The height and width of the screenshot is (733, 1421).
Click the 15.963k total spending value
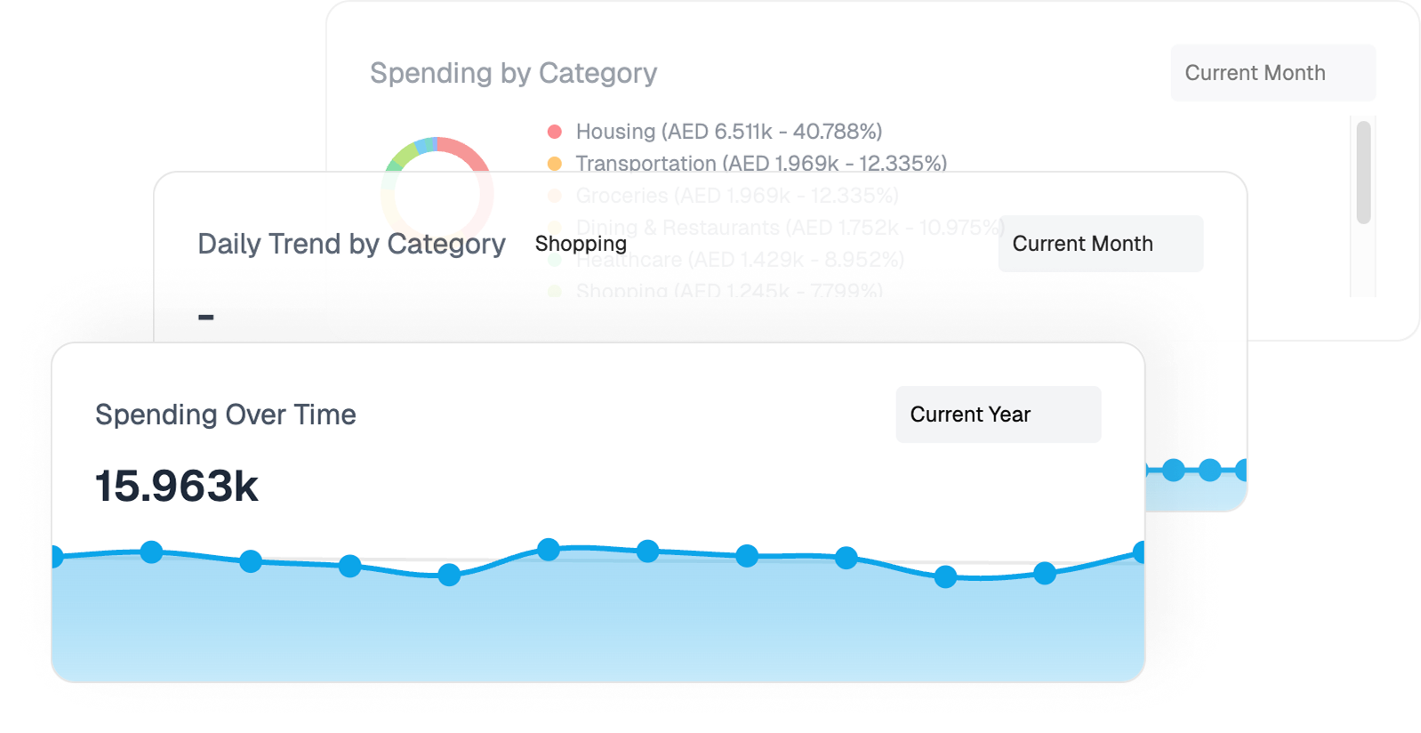pyautogui.click(x=174, y=486)
